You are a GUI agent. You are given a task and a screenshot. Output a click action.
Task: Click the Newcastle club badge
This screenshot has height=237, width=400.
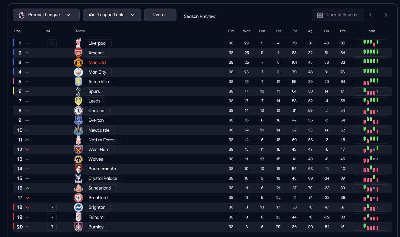(x=78, y=130)
